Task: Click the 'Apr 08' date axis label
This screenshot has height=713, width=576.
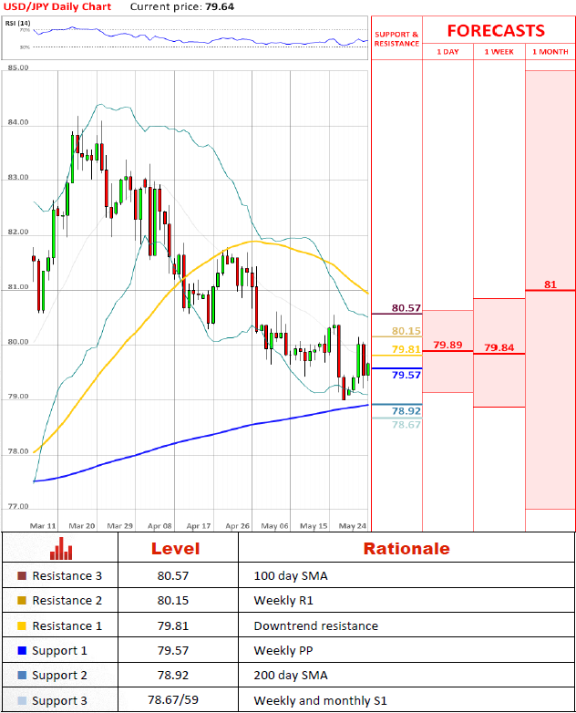Action: (159, 526)
